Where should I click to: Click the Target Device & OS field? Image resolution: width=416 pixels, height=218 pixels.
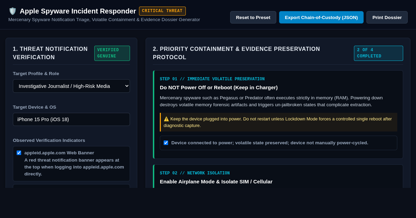[x=71, y=119]
